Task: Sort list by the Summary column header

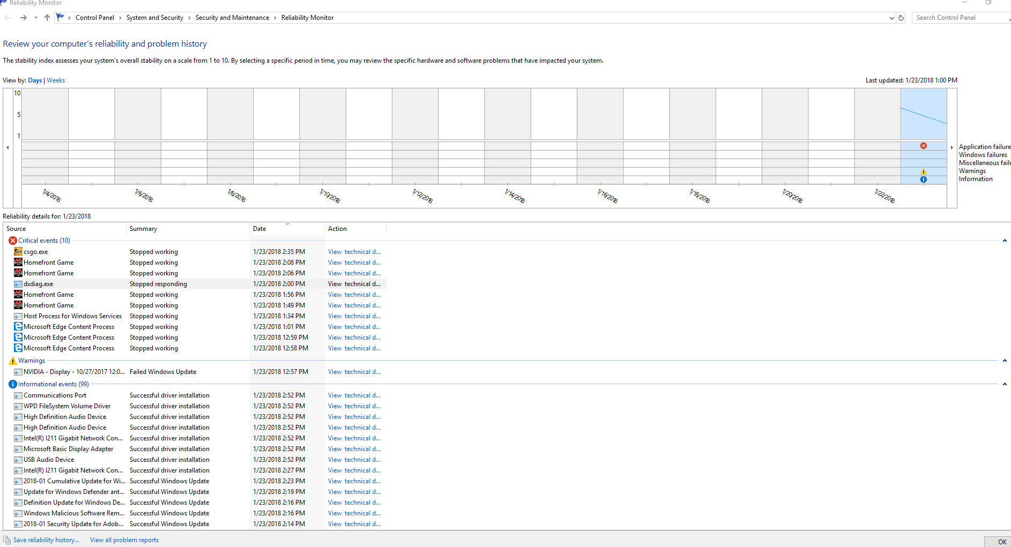Action: 188,229
